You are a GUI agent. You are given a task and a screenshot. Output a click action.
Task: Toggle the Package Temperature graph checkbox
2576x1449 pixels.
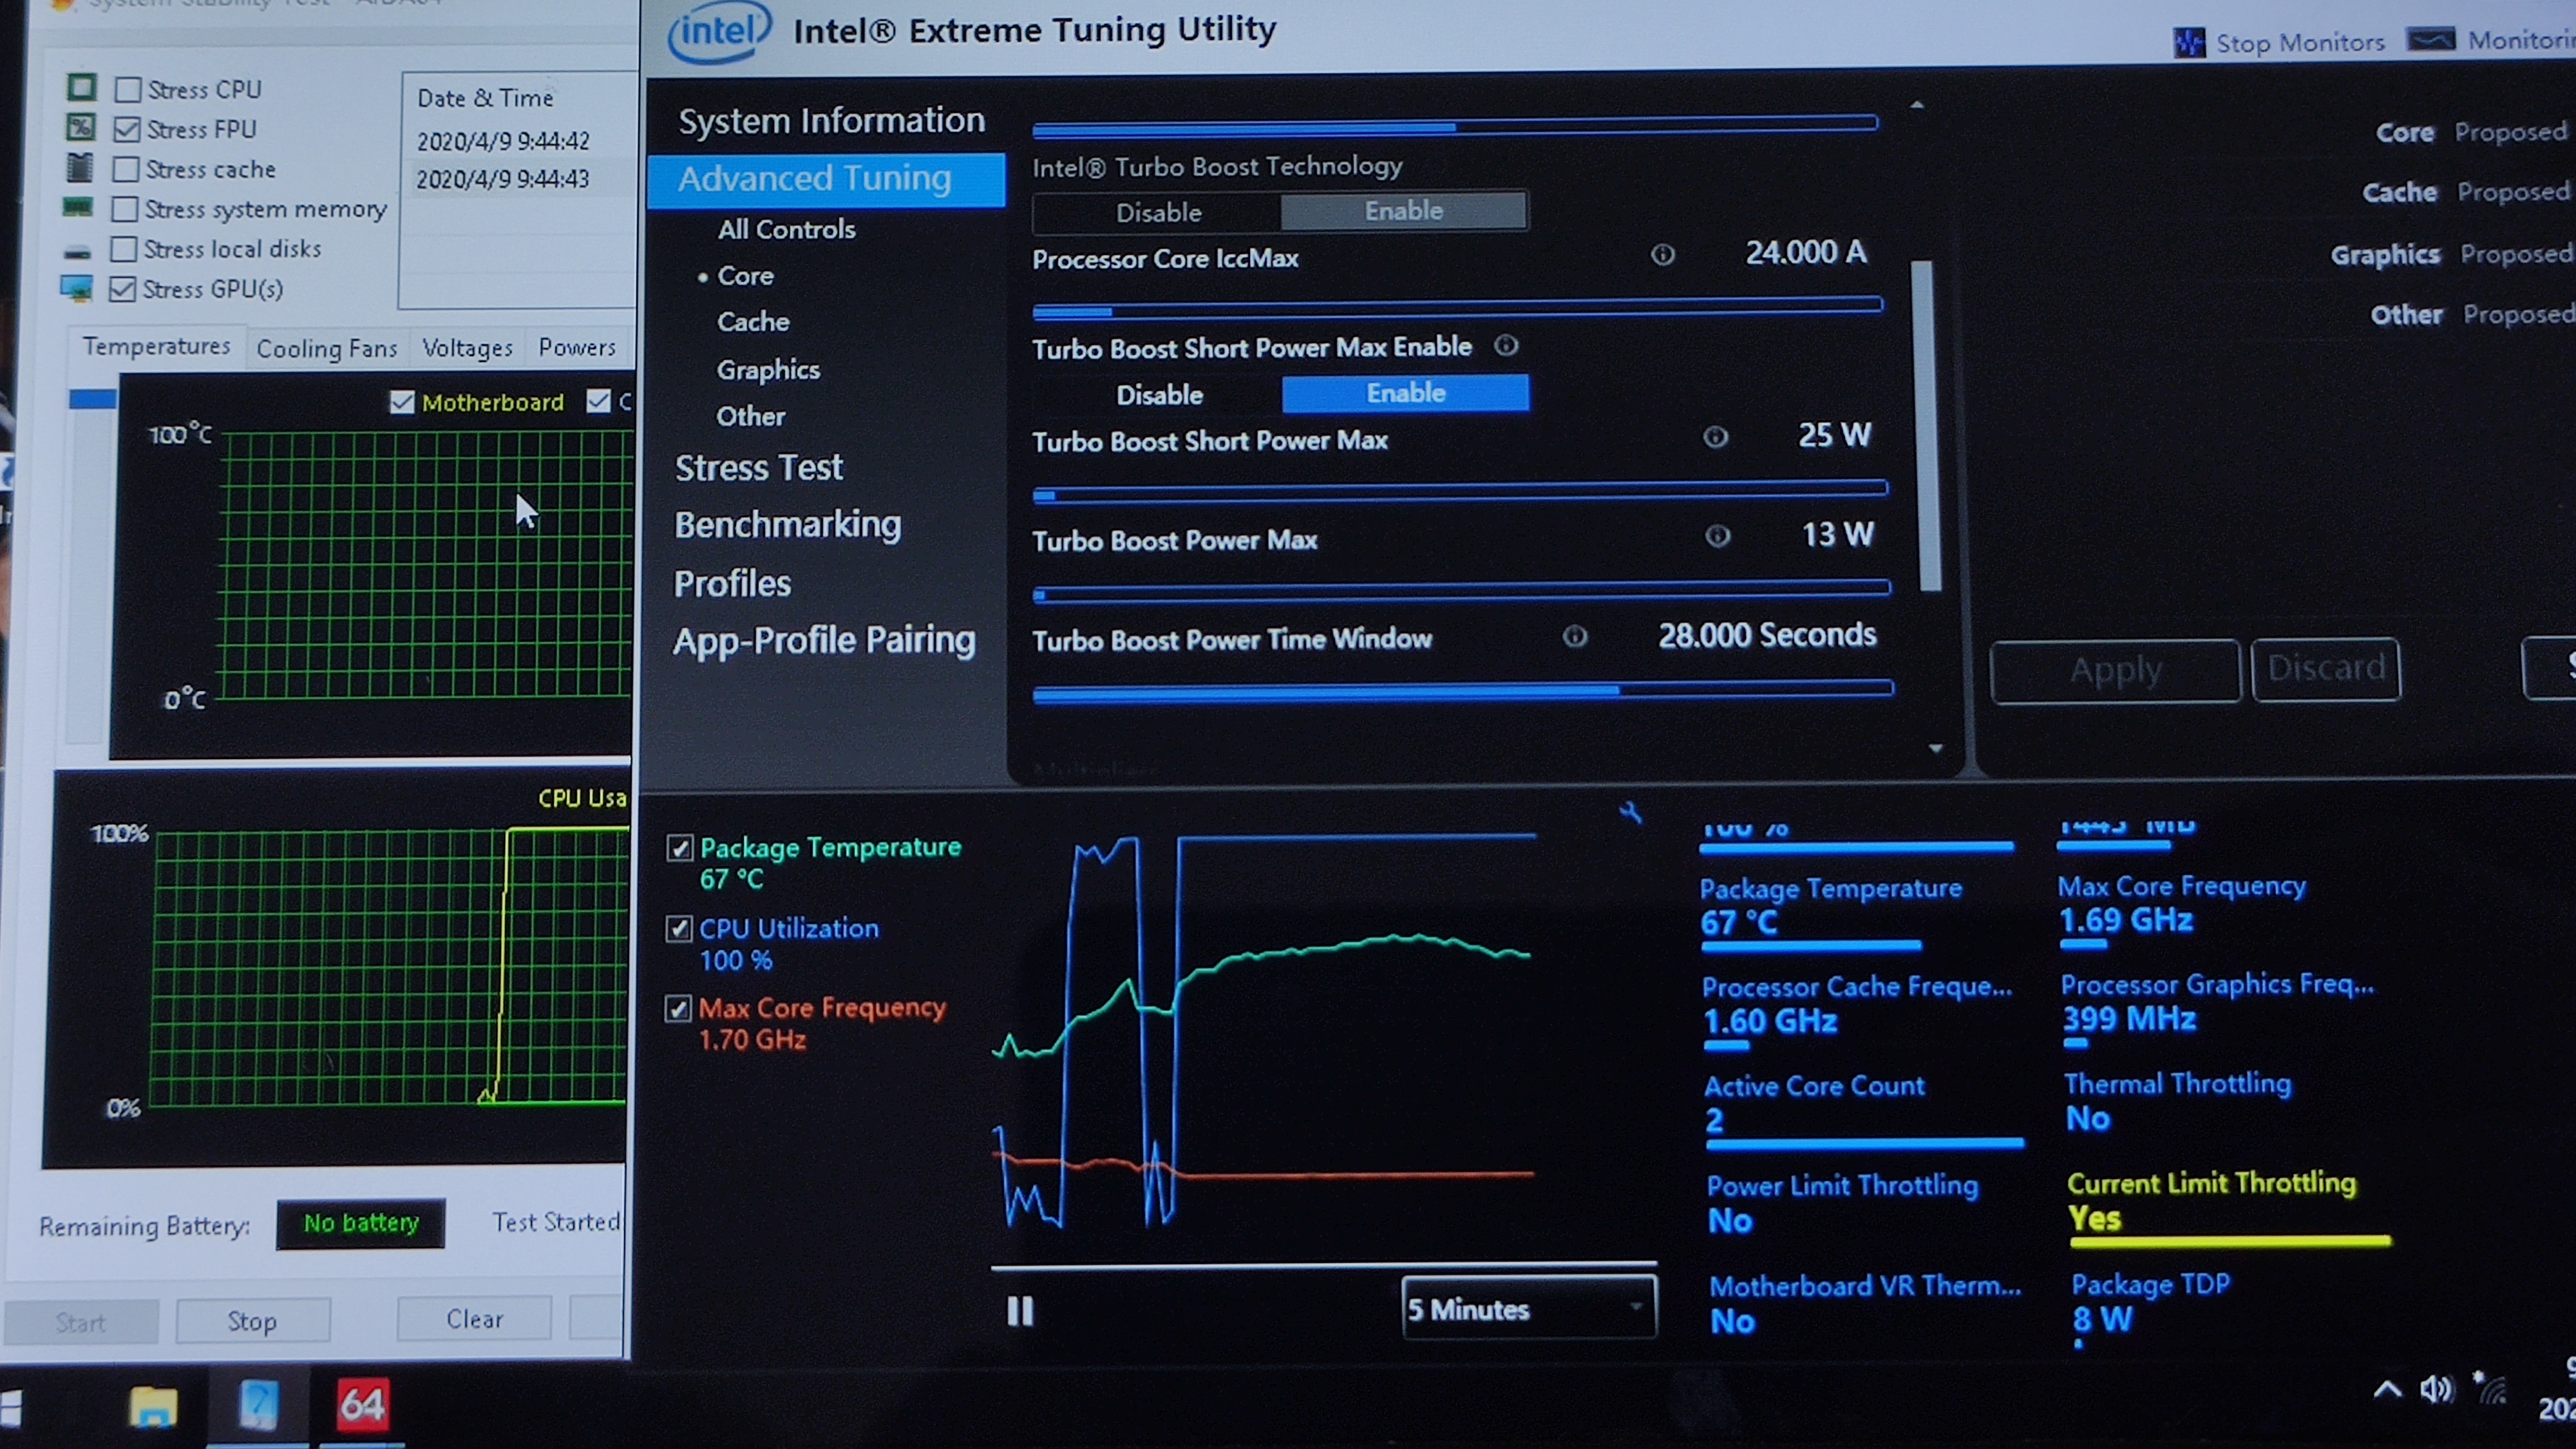pos(680,848)
